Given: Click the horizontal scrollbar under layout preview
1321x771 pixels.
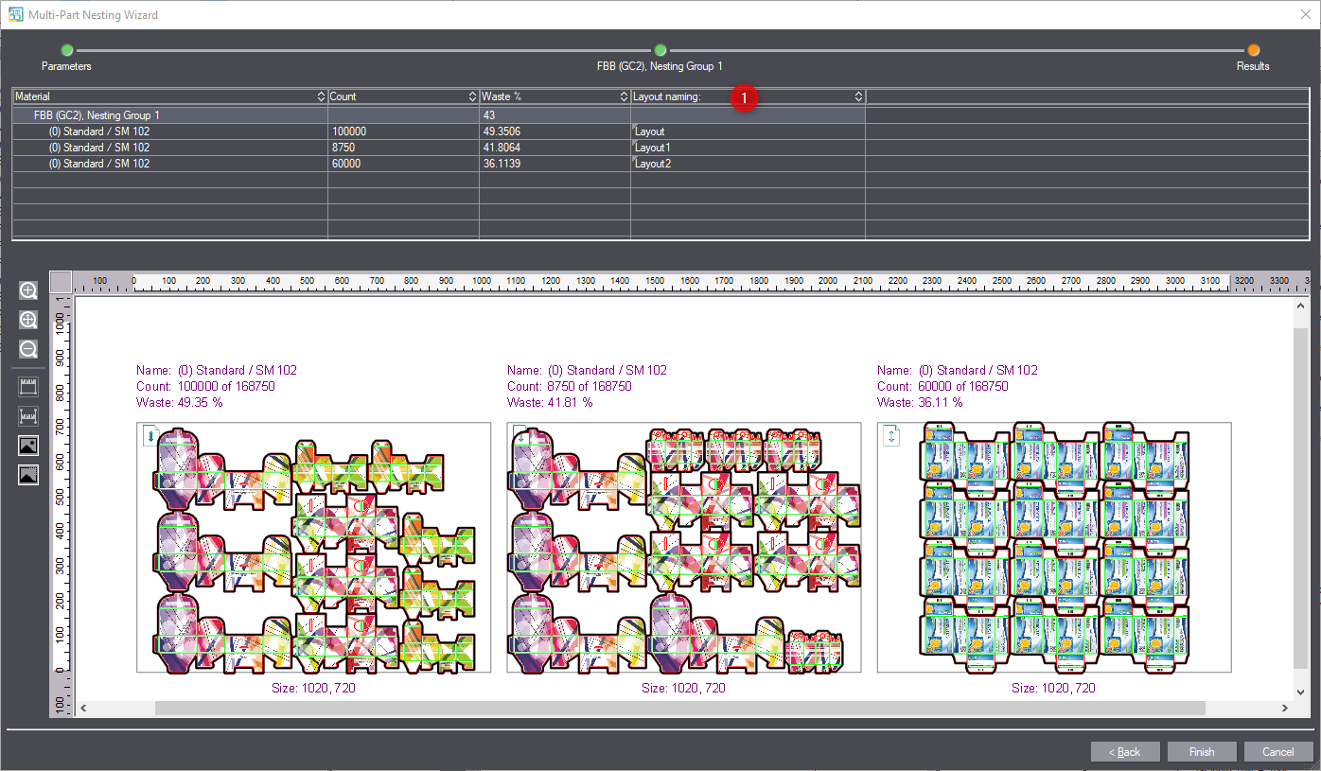Looking at the screenshot, I should click(x=679, y=708).
